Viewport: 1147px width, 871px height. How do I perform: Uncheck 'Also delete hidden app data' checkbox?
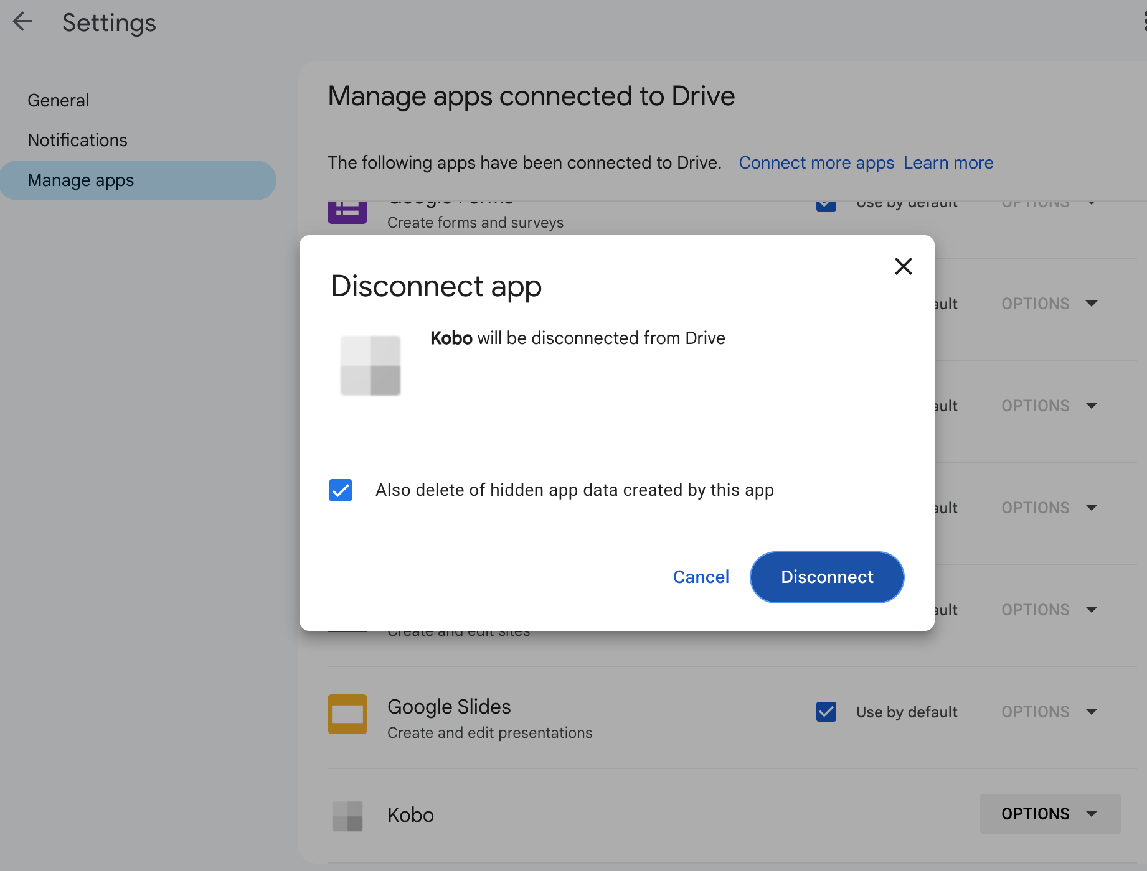point(341,490)
